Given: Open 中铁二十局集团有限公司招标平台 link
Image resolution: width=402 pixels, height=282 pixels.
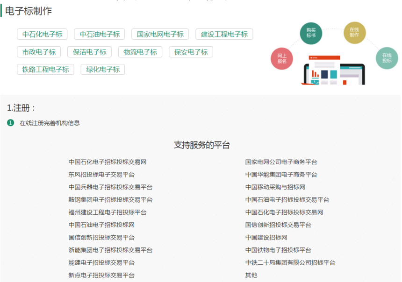Looking at the screenshot, I should pos(290,262).
